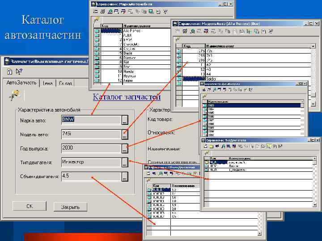
Task: Click the row icon beside Daewoo
Action: [x=97, y=58]
